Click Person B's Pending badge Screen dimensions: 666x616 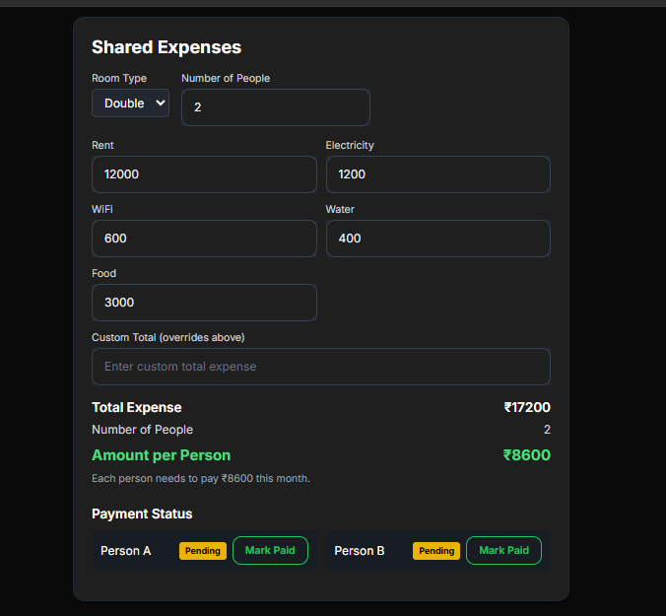(436, 551)
